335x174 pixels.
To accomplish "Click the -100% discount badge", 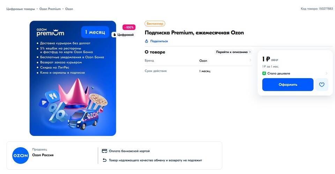I will click(x=129, y=27).
